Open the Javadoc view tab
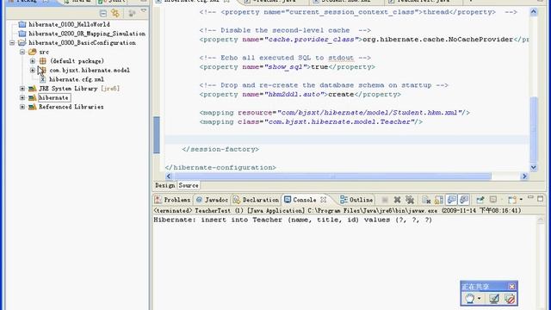551x310 pixels. point(213,200)
